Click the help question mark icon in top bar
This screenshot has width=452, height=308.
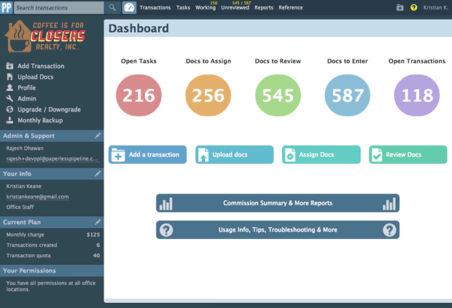point(414,7)
